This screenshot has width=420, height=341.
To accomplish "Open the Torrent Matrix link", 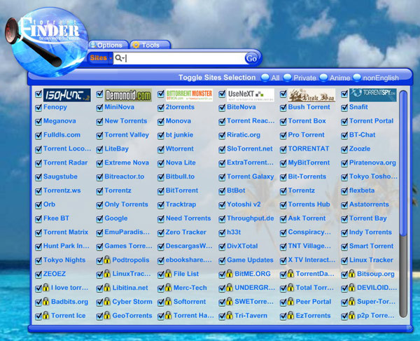I will (66, 232).
